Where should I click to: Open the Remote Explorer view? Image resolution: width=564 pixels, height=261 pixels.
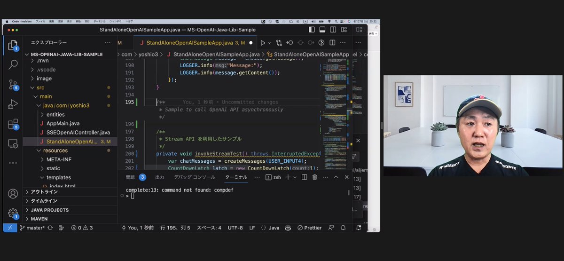[x=13, y=144]
